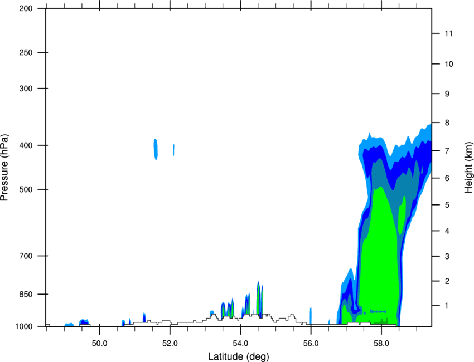474x362 pixels.
Task: Select the 300 pressure tick label
Action: coord(26,89)
